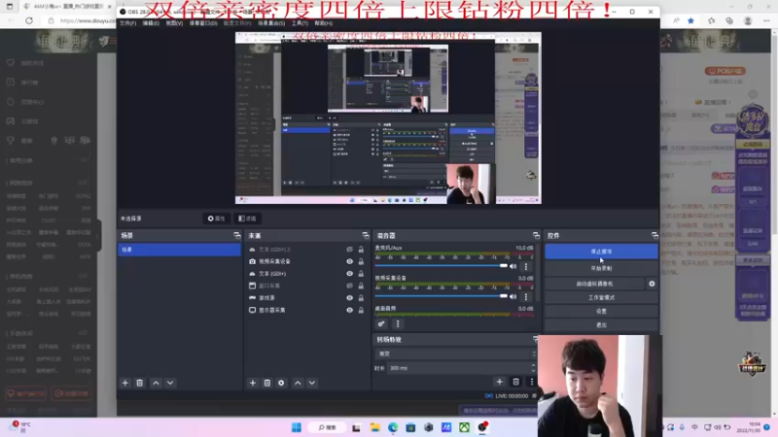Remove selected source with the trash icon
778x437 pixels.
[266, 383]
